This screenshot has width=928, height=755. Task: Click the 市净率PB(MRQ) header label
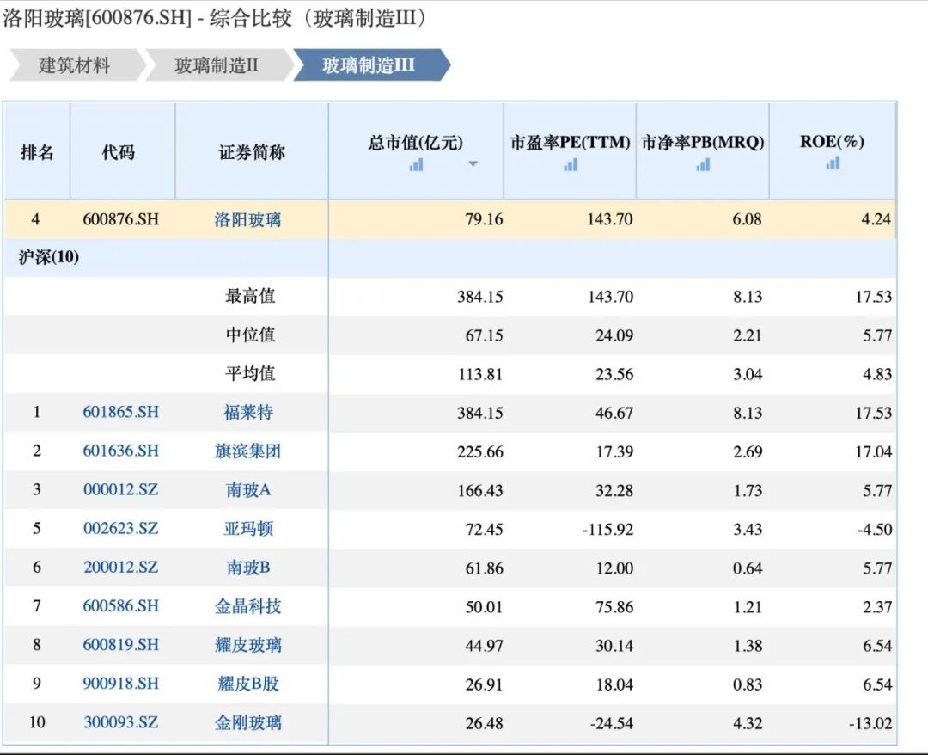703,143
